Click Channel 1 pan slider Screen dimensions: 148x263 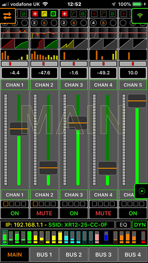point(15,63)
